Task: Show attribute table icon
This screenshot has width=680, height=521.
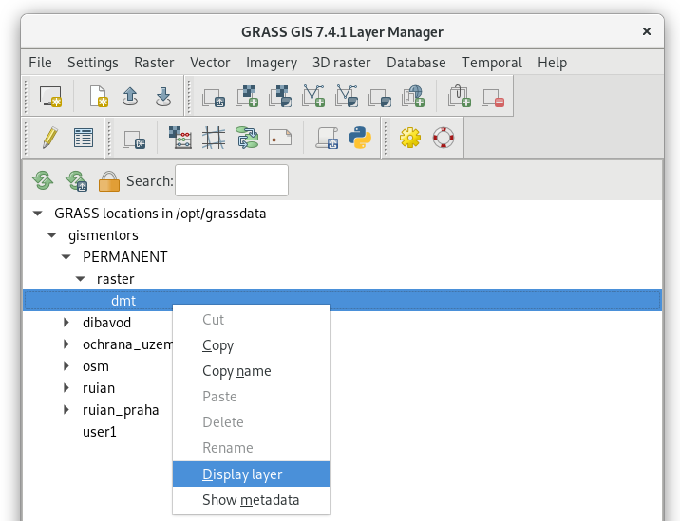Action: coord(84,138)
